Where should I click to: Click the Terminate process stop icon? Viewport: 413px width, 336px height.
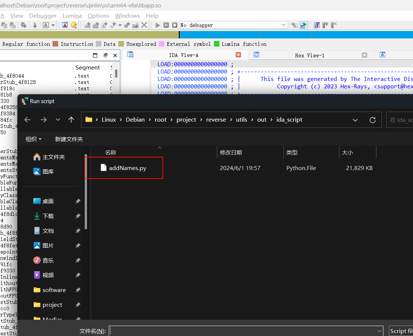pyautogui.click(x=174, y=25)
